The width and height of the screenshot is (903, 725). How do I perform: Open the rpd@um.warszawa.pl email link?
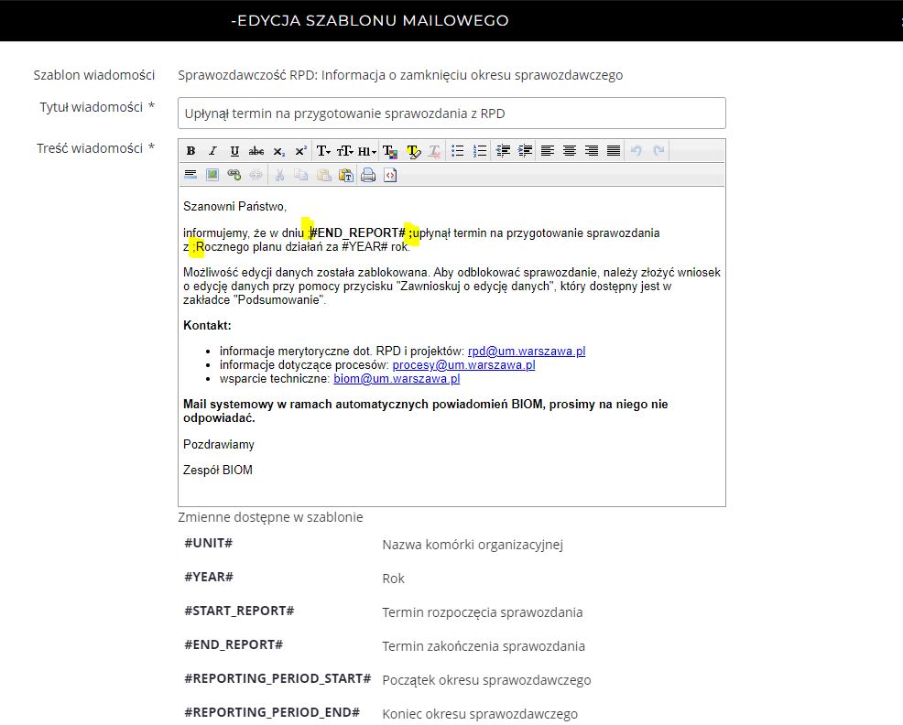point(527,351)
